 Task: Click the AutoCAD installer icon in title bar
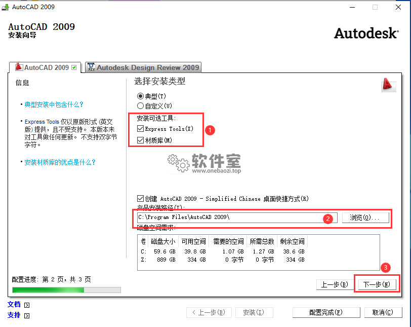pos(5,7)
